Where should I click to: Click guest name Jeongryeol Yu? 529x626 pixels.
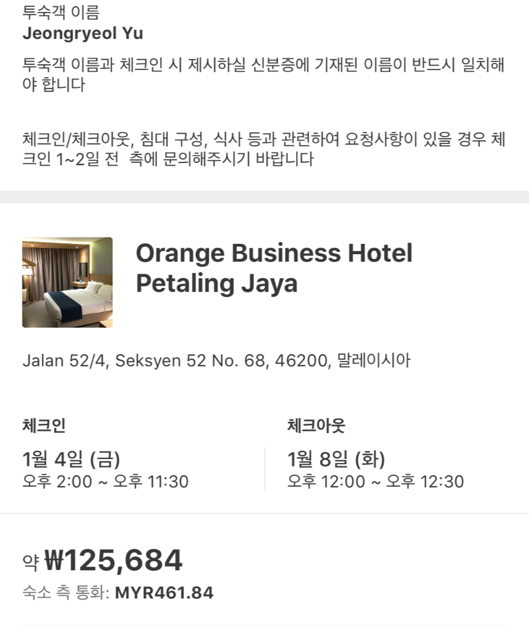(83, 34)
